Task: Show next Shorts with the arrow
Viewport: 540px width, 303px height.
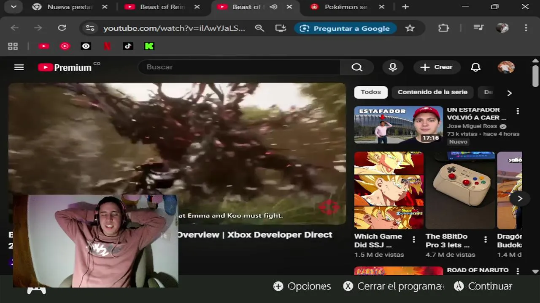Action: [x=520, y=199]
